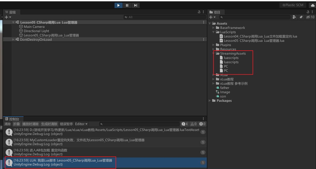Toggle the error count filter in Console
This screenshot has height=169, width=316.
(x=202, y=124)
